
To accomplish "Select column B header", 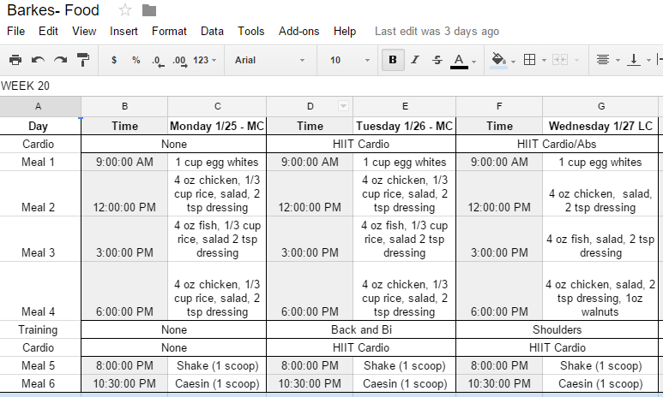I will tap(124, 106).
